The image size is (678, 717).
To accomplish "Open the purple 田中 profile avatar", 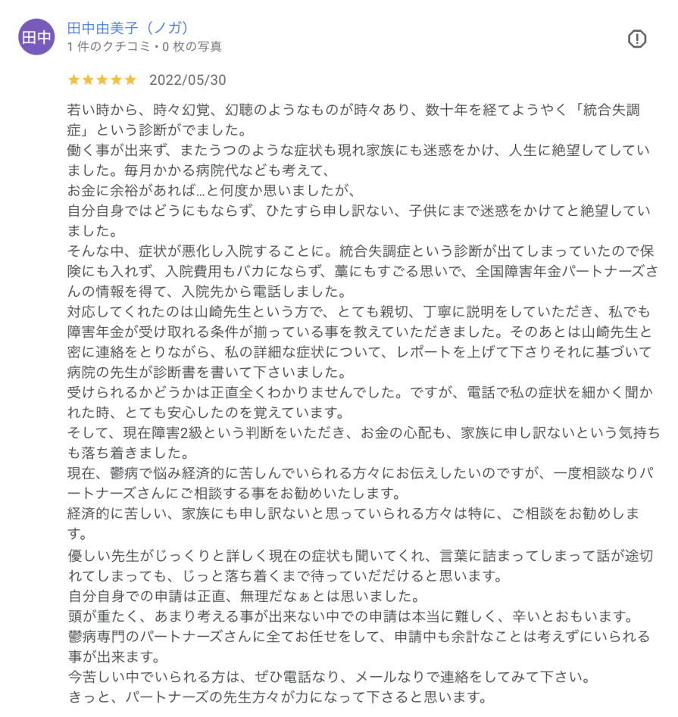I will click(x=36, y=37).
